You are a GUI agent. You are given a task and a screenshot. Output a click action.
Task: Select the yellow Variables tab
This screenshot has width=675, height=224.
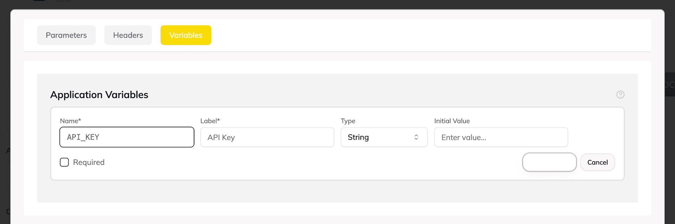tap(186, 35)
